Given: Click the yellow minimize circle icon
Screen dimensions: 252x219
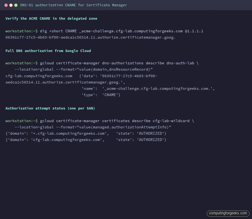Looking at the screenshot, I should click(10, 5).
